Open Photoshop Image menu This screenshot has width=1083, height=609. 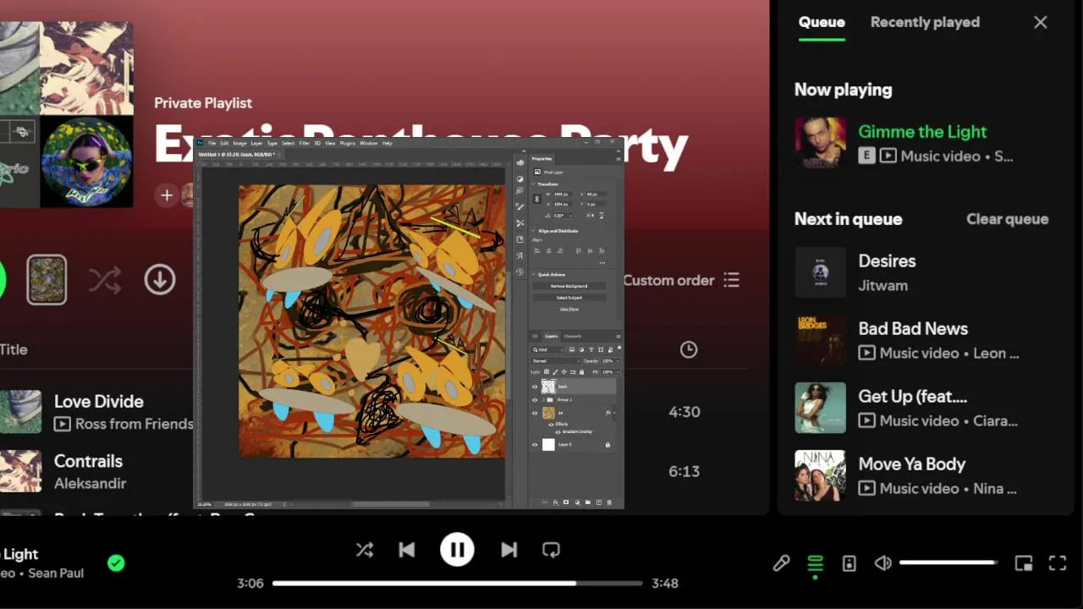(x=238, y=143)
